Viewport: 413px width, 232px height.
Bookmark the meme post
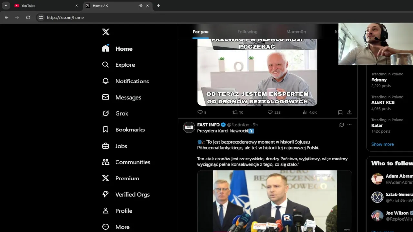[x=340, y=112]
